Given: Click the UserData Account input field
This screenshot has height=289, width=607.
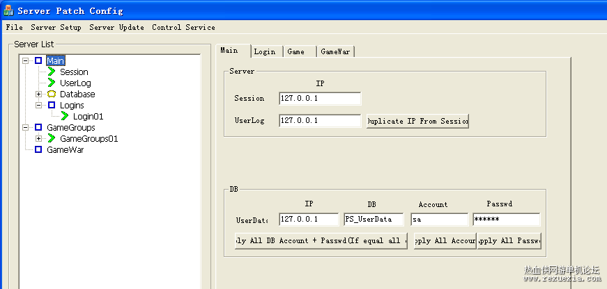Looking at the screenshot, I should click(439, 219).
